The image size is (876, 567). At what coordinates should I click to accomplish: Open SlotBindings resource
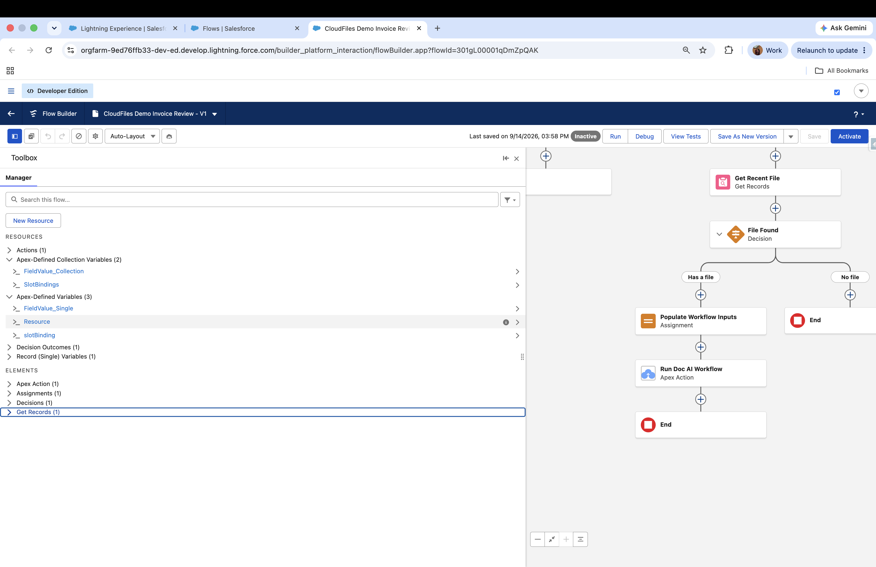pos(41,285)
